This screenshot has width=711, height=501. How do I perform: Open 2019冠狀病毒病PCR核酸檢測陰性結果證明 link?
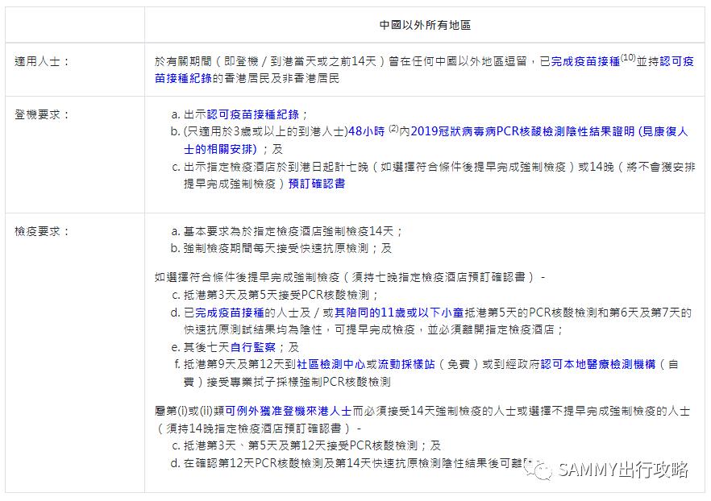[x=522, y=131]
